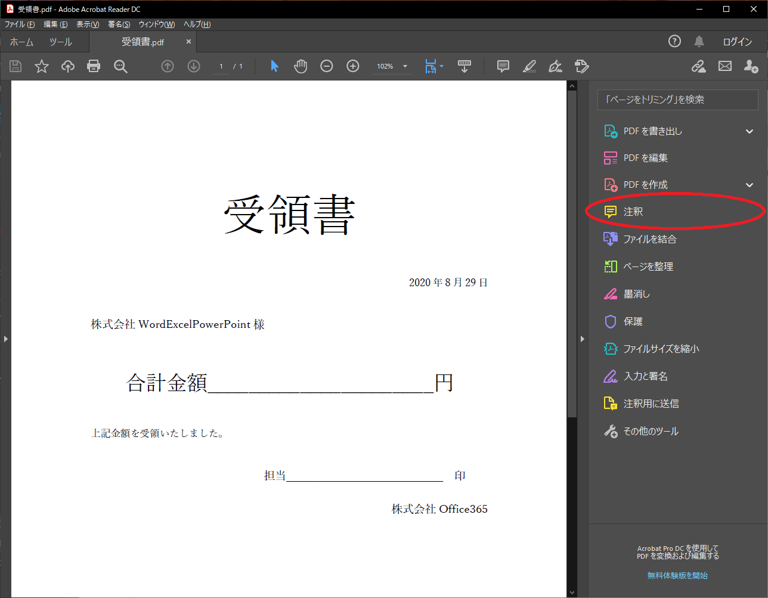This screenshot has height=598, width=768.
Task: Enable reading mode view
Action: click(x=464, y=66)
